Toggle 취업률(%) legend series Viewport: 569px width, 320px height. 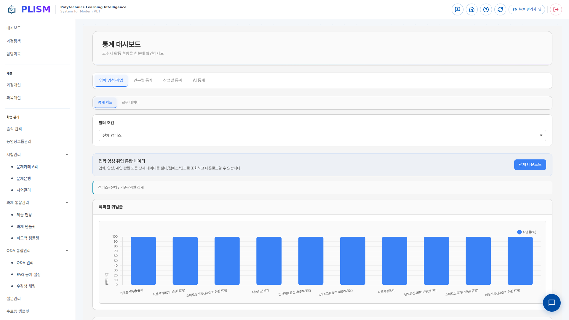527,232
